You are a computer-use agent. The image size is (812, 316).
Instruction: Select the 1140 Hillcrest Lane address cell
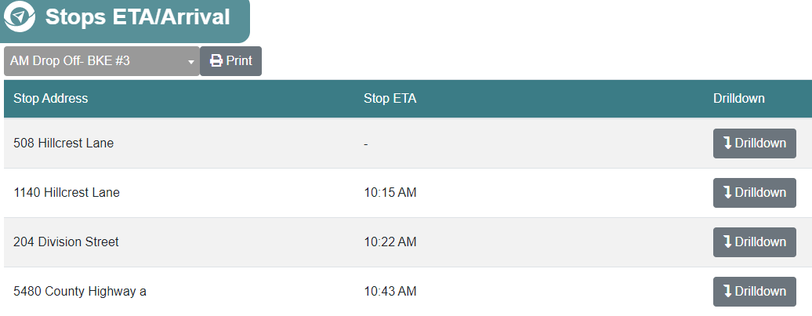pyautogui.click(x=67, y=192)
